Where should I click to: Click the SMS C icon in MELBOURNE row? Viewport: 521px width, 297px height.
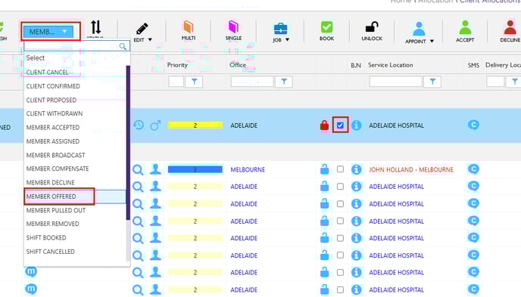tap(473, 169)
